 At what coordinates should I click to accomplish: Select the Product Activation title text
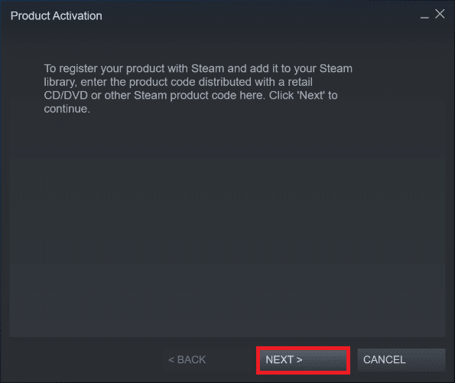click(57, 15)
